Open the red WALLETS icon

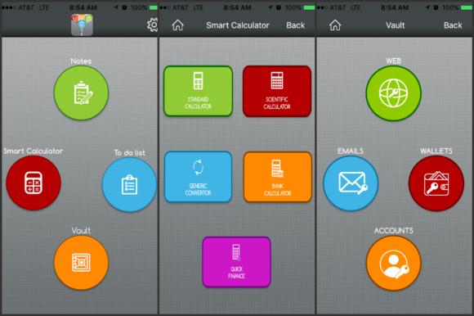tap(436, 183)
